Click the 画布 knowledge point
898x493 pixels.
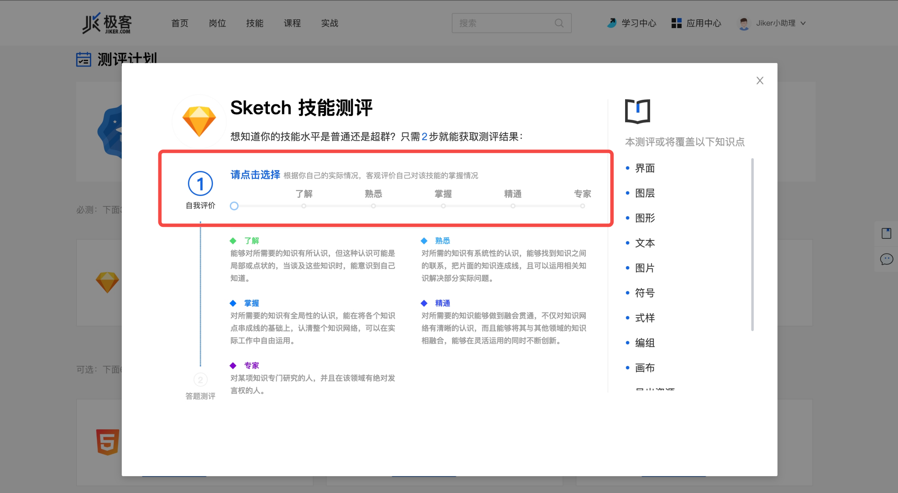(645, 368)
